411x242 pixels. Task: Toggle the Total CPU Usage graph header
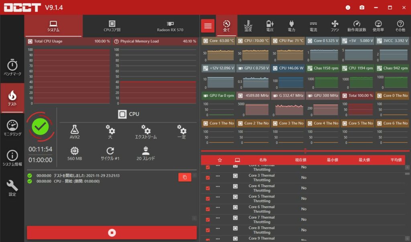point(69,41)
